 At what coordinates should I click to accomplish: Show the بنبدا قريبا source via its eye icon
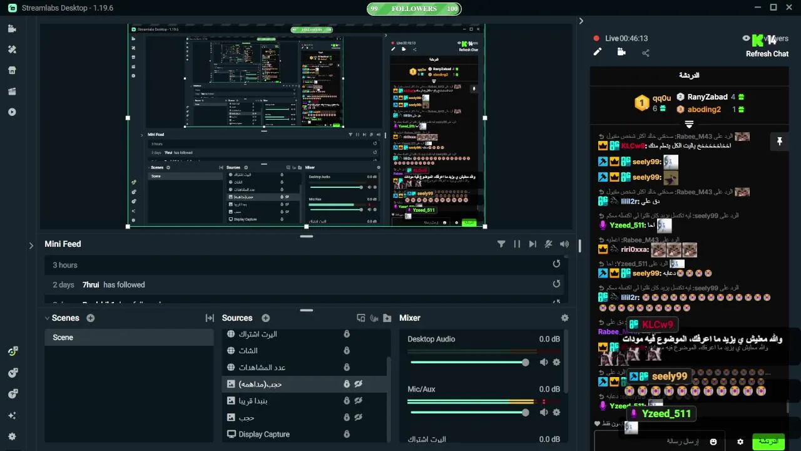359,401
